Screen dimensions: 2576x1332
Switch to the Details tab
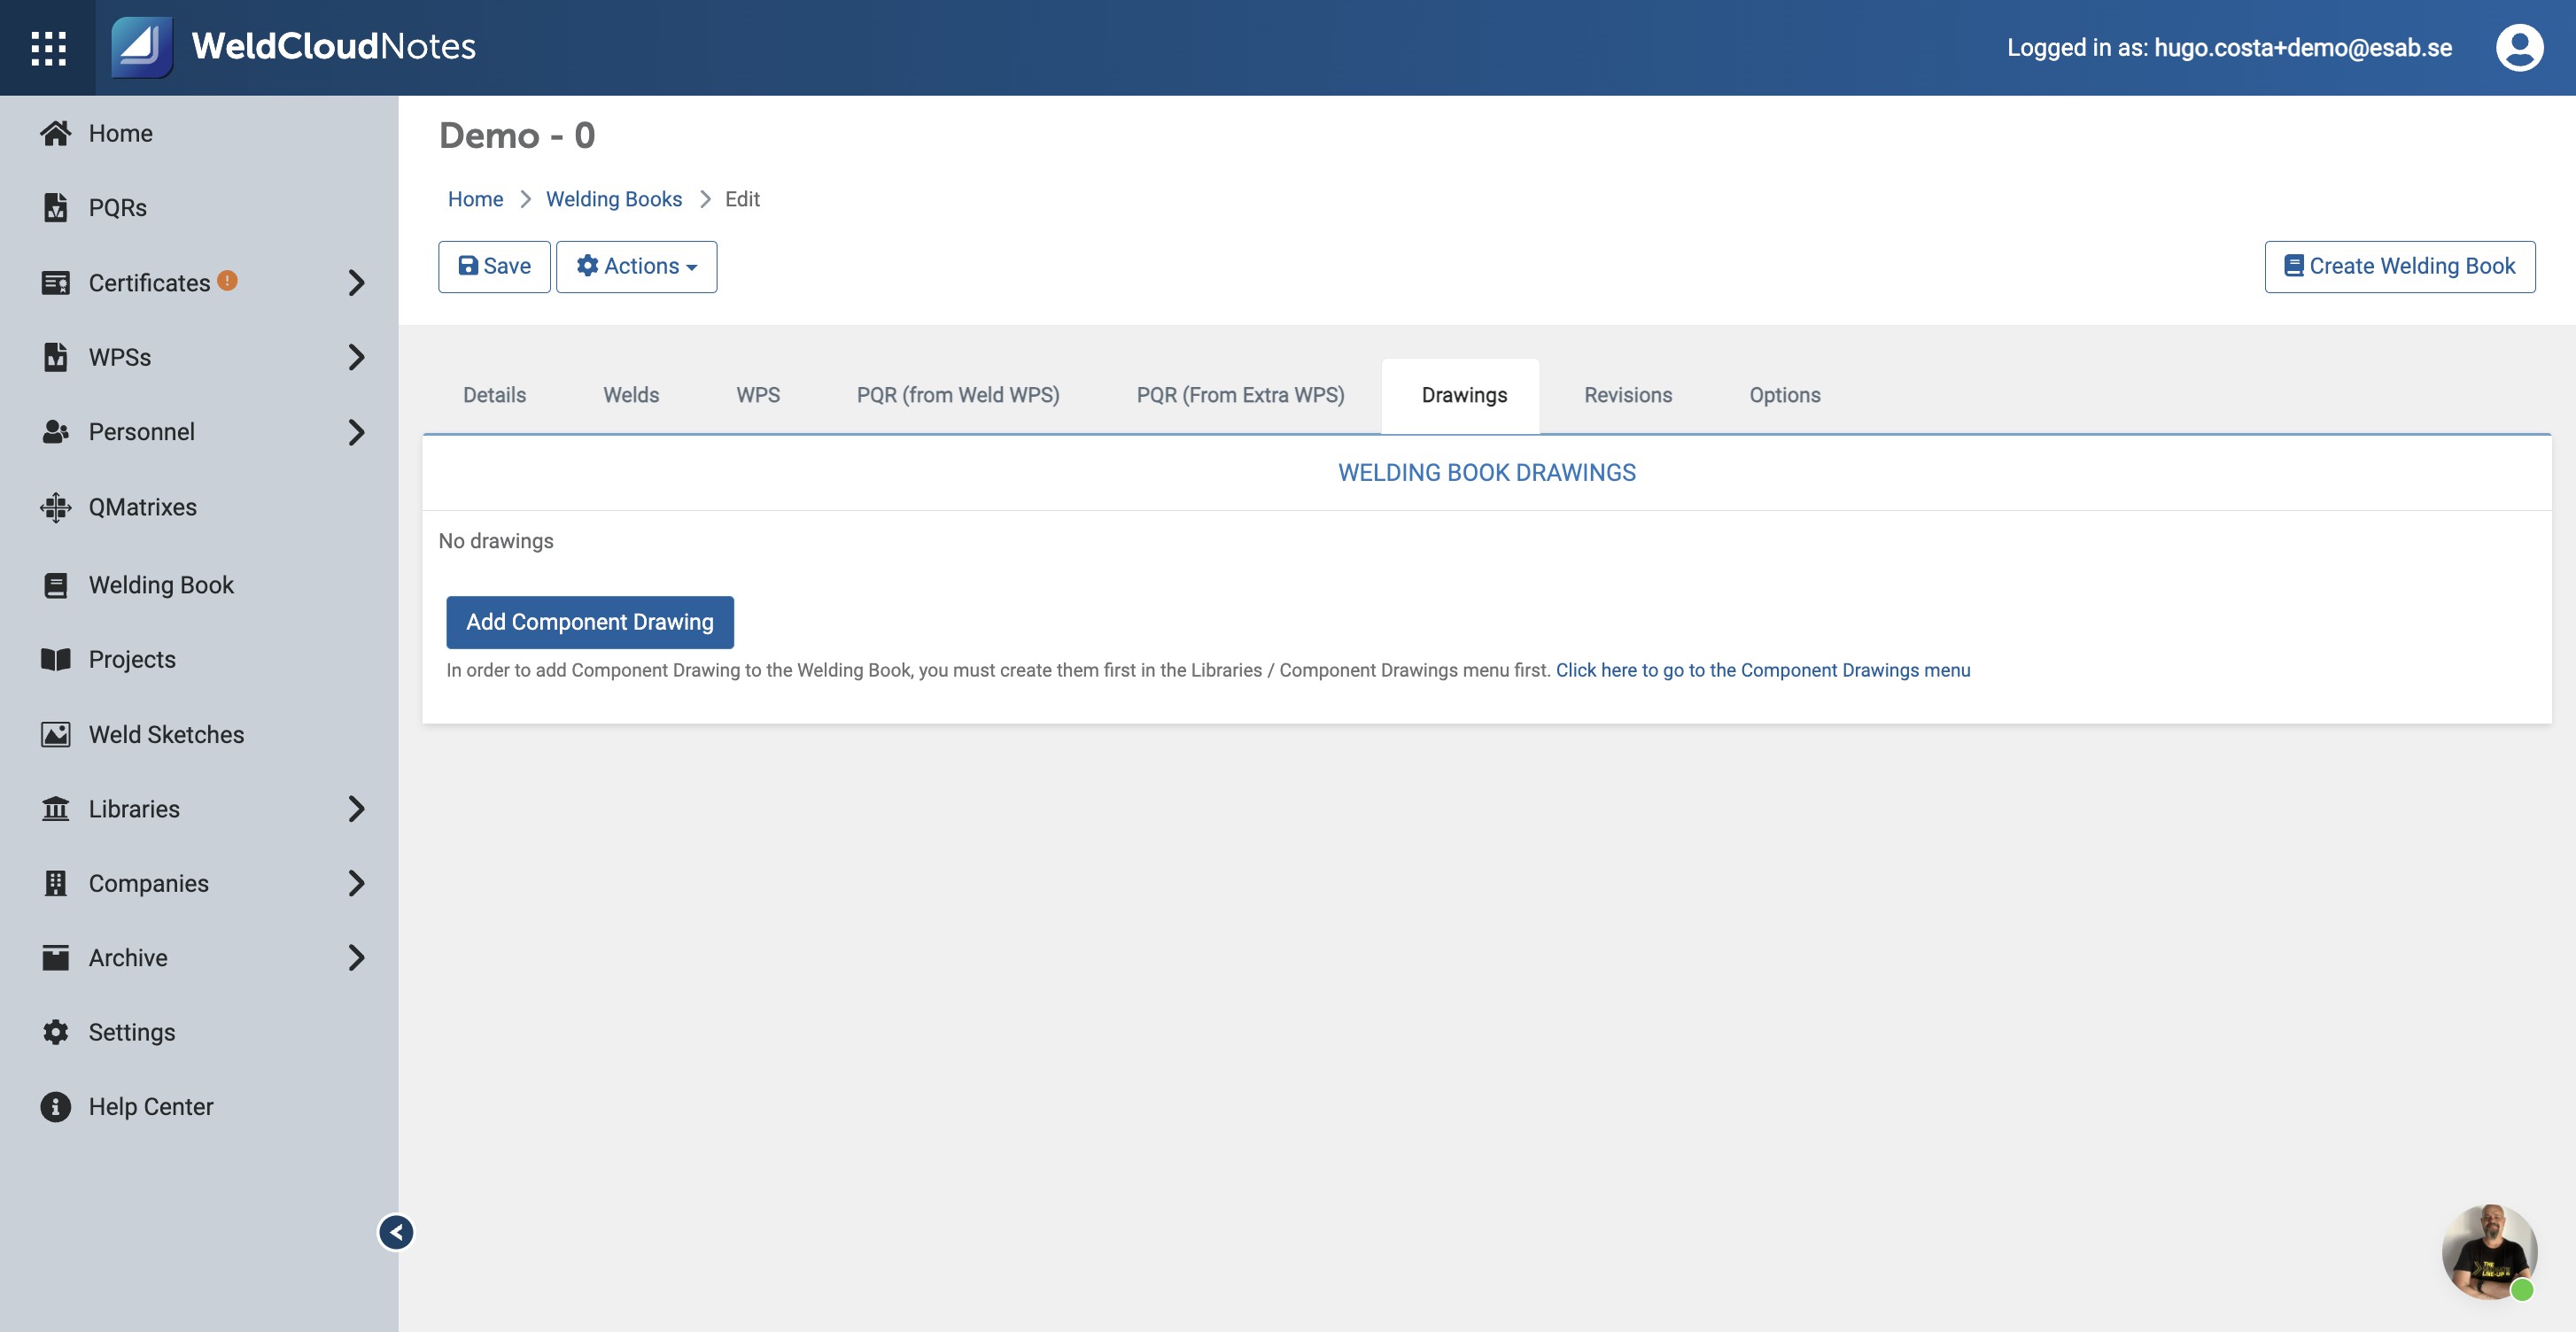494,395
